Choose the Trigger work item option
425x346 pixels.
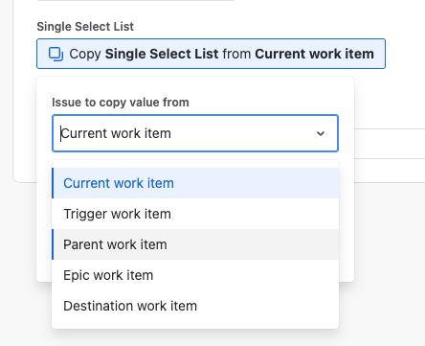195,214
